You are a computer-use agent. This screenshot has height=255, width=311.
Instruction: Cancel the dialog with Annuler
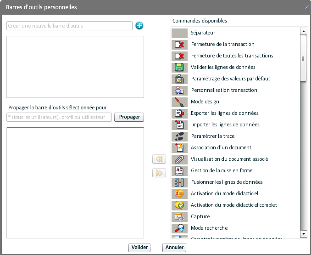click(174, 248)
